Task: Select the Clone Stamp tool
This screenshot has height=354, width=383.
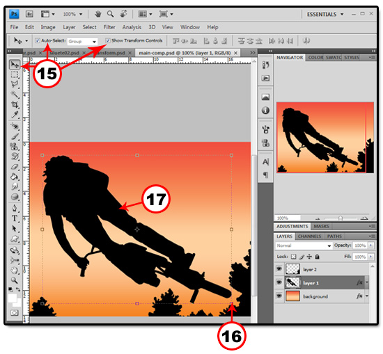Action: [x=15, y=146]
